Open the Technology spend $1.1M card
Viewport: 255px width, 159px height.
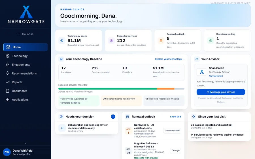[x=78, y=40]
